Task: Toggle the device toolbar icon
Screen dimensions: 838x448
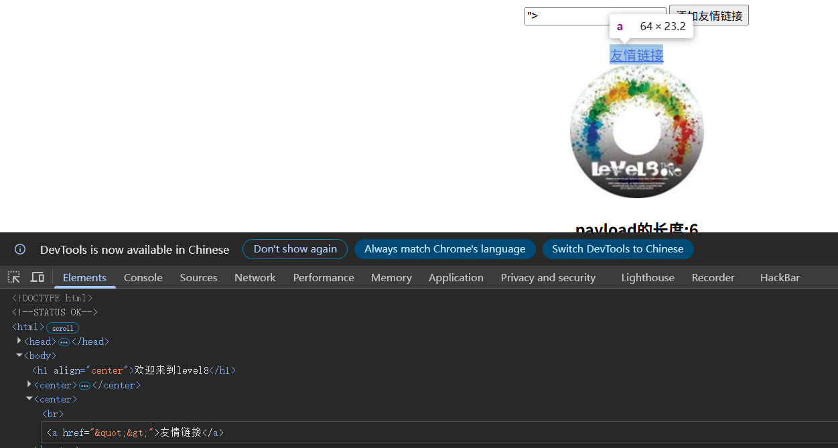Action: [38, 277]
